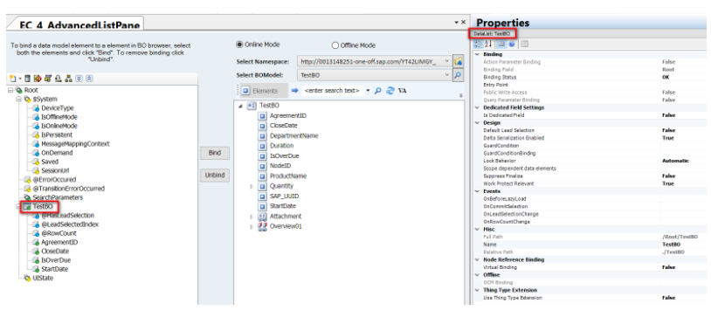
Task: Click the Delta Serialization Enabled property row
Action: pyautogui.click(x=590, y=138)
